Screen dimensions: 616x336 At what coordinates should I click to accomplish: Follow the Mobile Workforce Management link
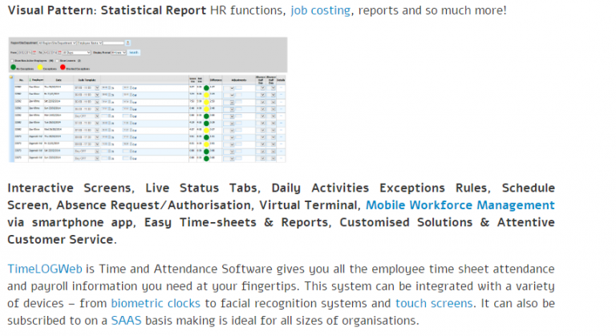[460, 204]
